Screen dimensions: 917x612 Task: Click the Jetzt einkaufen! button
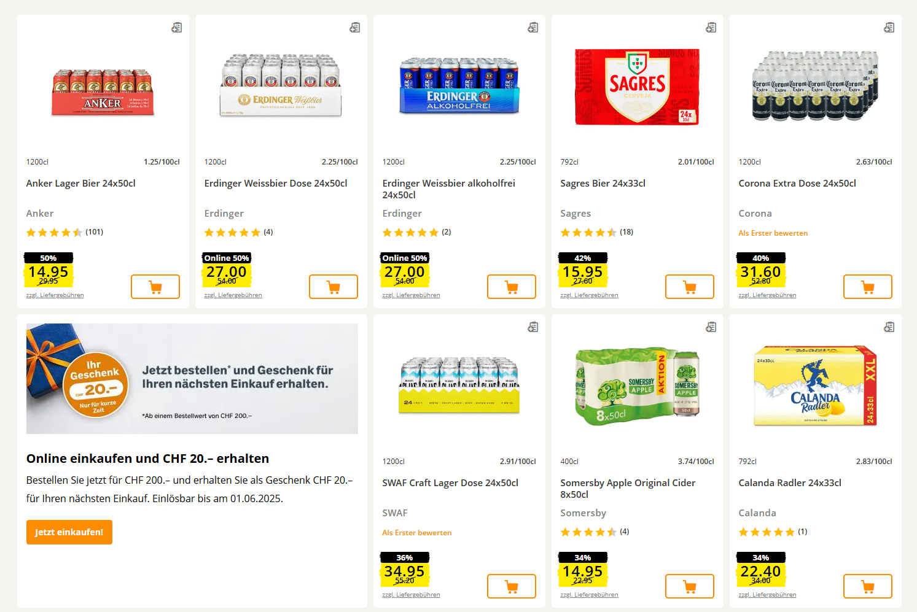click(69, 532)
